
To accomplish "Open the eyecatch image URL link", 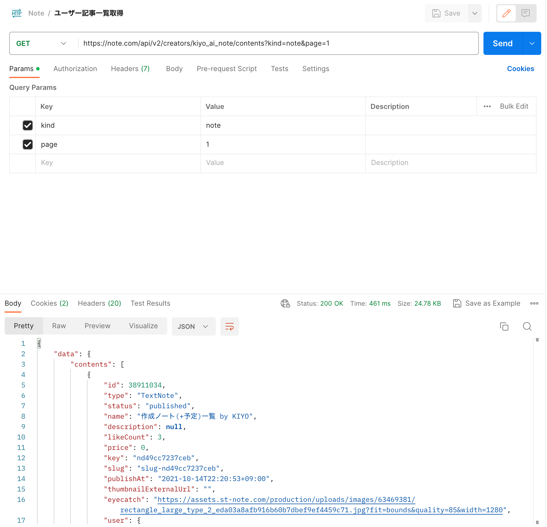I will [x=312, y=505].
